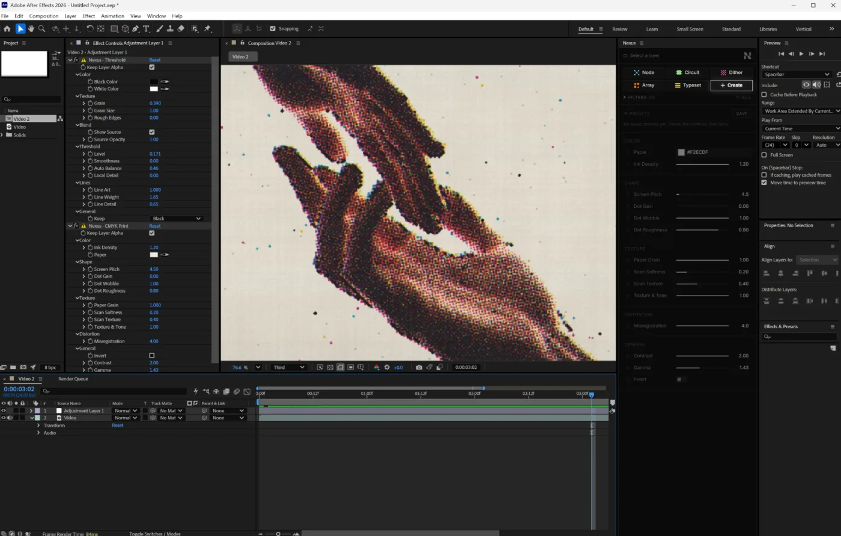Uncheck Move time to preview time
This screenshot has height=536, width=841.
tap(764, 183)
